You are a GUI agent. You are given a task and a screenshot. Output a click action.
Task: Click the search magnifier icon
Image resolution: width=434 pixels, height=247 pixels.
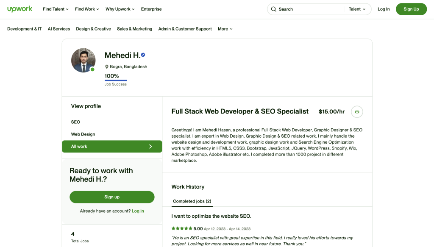coord(273,9)
